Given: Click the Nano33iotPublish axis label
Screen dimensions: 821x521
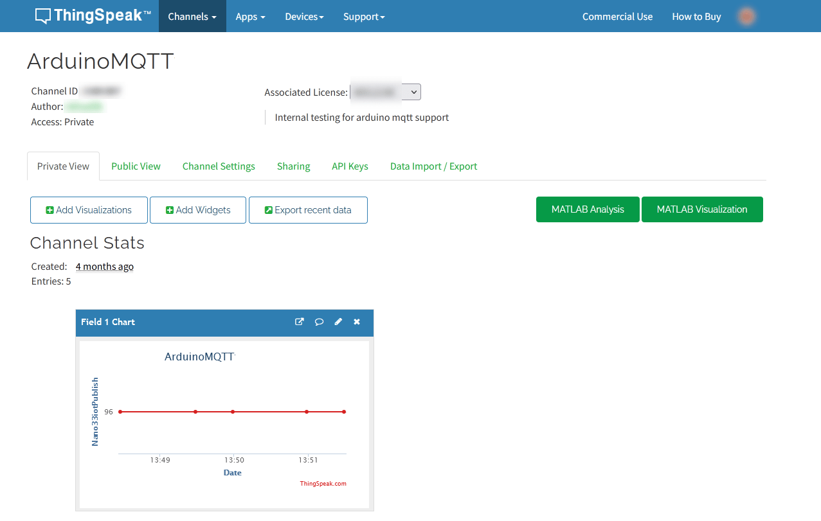Looking at the screenshot, I should tap(95, 411).
